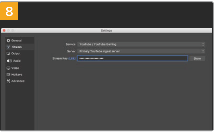Open the Stream Key (Link) hyperlink
214x133 pixels.
click(x=72, y=58)
